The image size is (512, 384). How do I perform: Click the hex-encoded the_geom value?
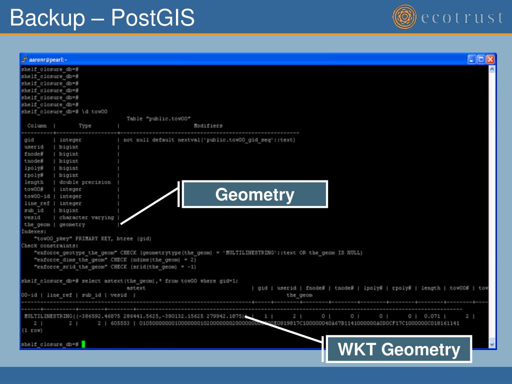click(x=299, y=323)
